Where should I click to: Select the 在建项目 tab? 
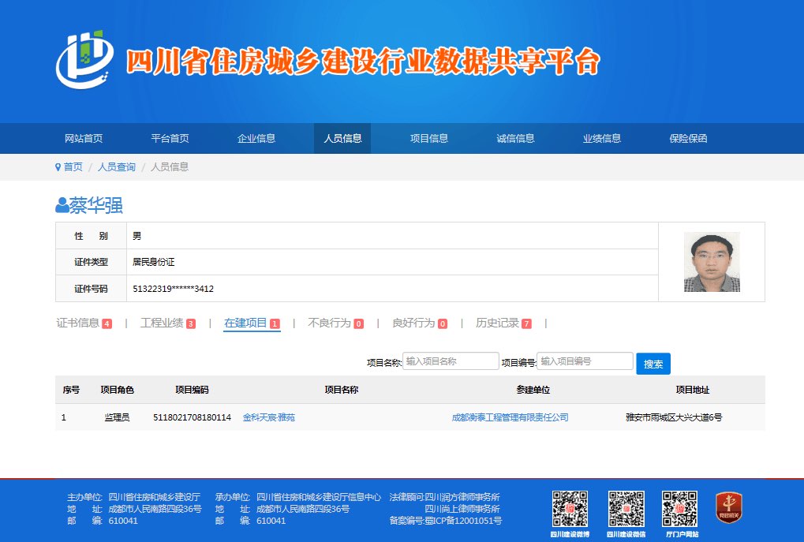pos(252,323)
